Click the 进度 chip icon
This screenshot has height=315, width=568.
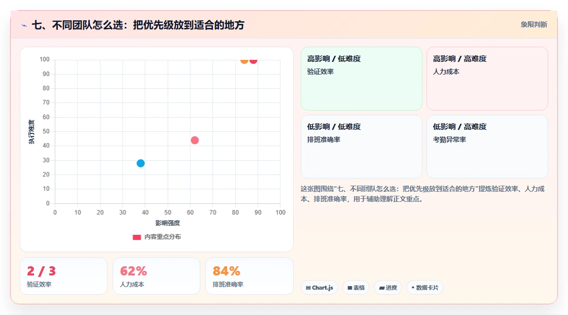coord(382,288)
